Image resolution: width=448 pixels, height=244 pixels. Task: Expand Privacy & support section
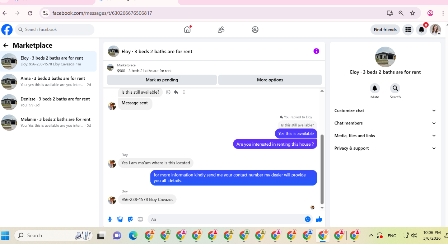point(385,148)
